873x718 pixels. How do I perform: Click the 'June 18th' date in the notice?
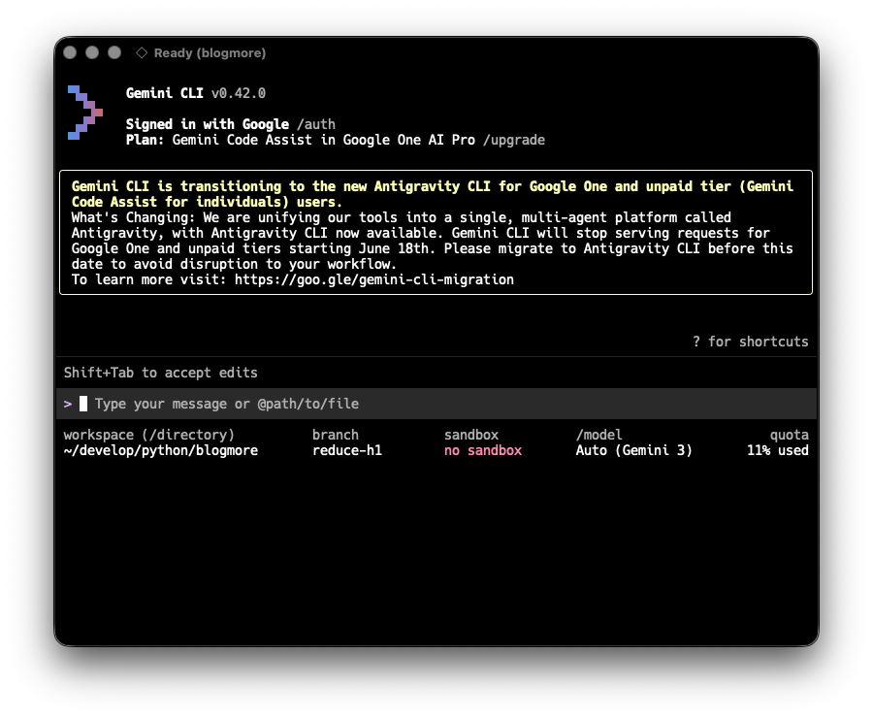394,248
